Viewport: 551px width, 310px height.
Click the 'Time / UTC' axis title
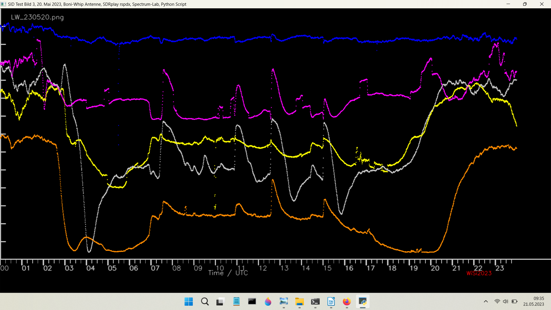[228, 273]
